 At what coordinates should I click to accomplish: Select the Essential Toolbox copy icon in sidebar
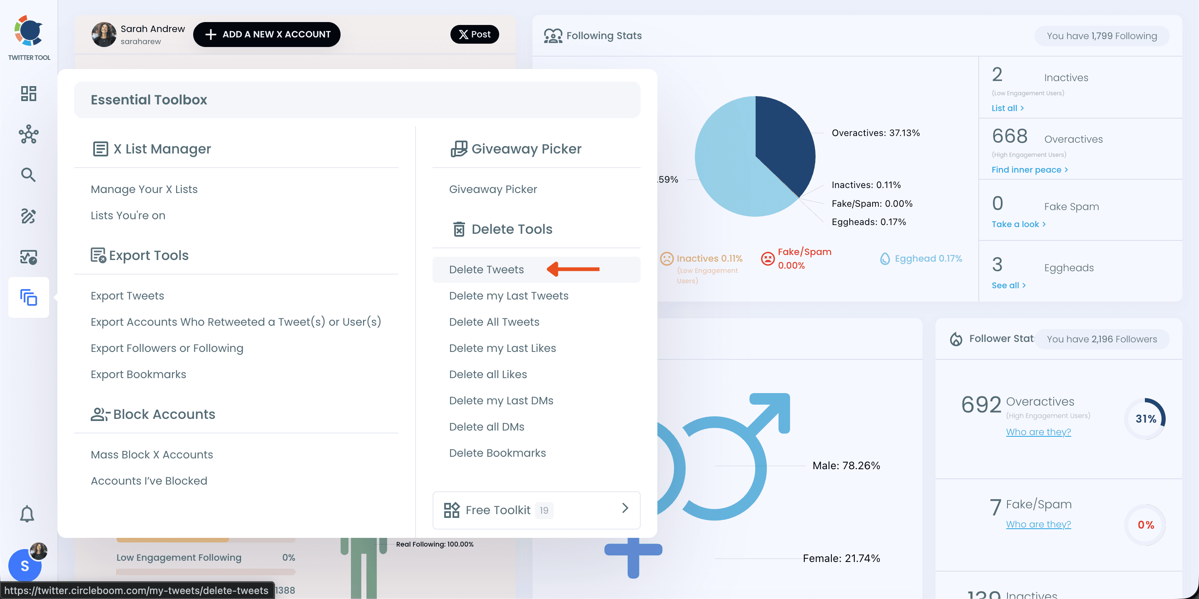(x=28, y=298)
